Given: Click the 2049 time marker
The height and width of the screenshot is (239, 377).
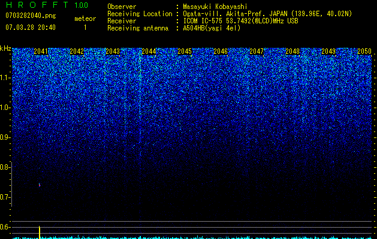Looking at the screenshot, I should click(x=328, y=51).
